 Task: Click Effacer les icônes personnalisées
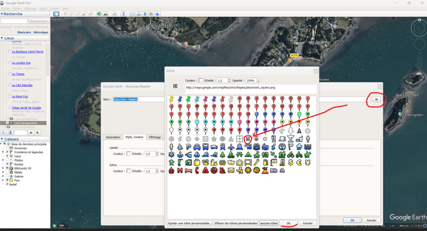(x=236, y=223)
